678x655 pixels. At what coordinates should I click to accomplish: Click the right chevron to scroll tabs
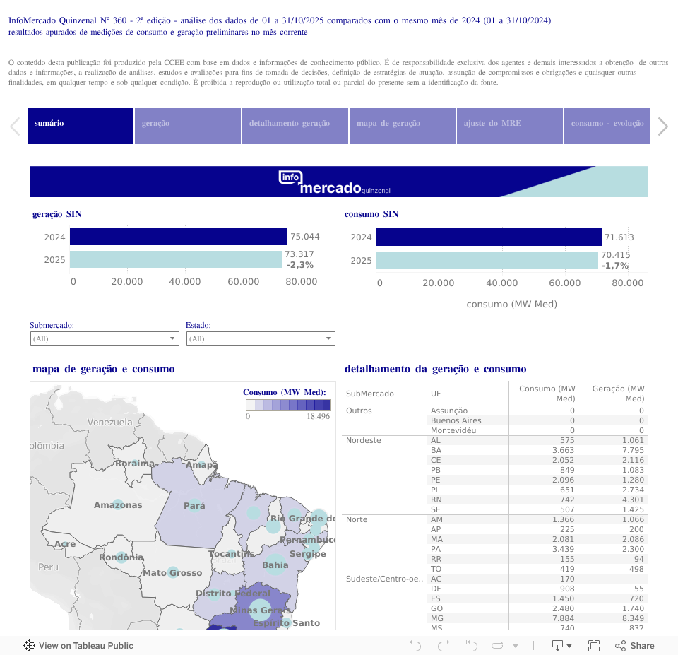[662, 126]
